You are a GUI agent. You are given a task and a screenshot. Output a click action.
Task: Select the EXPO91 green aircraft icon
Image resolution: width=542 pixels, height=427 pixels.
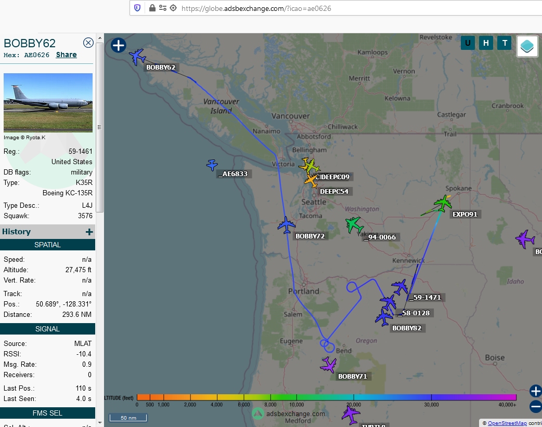coord(443,203)
